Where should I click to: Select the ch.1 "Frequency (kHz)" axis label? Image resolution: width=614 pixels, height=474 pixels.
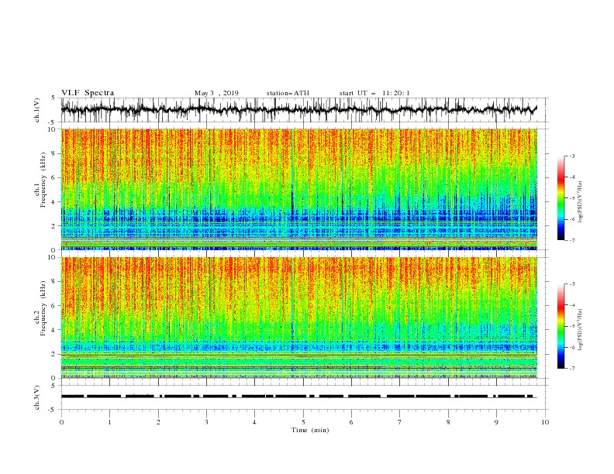(43, 180)
